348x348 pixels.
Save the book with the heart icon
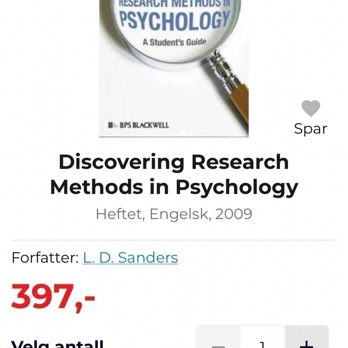pyautogui.click(x=310, y=108)
